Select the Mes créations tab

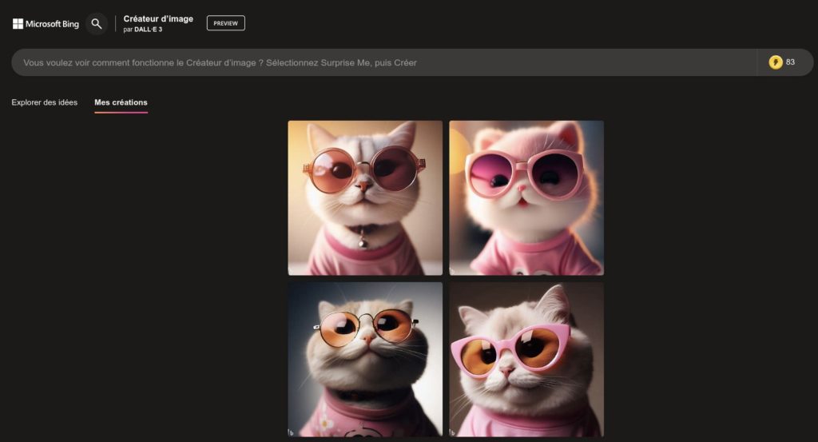point(121,102)
